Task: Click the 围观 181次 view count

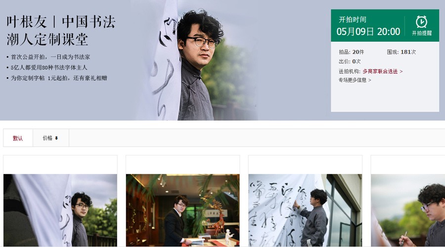Action: click(x=401, y=52)
